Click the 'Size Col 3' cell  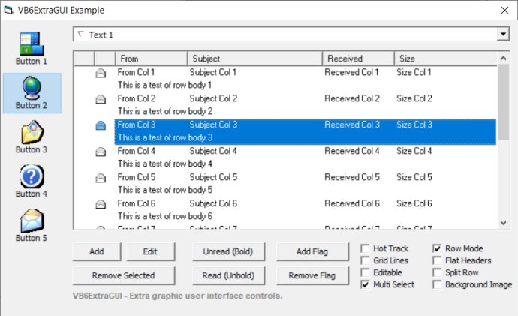click(414, 125)
